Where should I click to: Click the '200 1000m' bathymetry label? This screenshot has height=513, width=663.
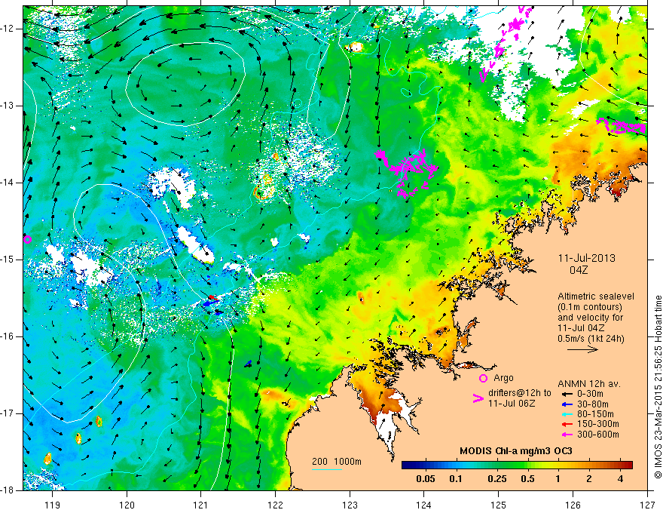(337, 462)
